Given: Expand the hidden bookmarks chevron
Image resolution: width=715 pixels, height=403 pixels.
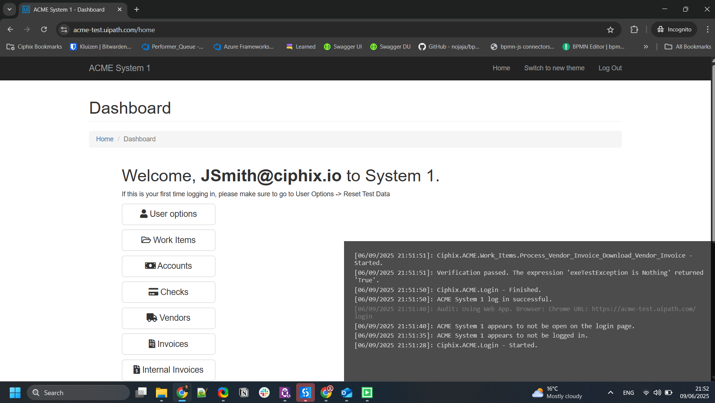Looking at the screenshot, I should [x=646, y=47].
